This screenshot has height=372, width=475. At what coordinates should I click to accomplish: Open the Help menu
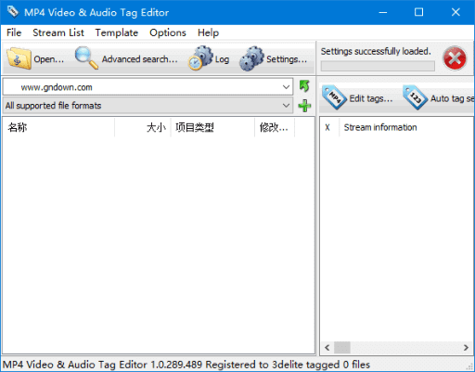(x=208, y=32)
